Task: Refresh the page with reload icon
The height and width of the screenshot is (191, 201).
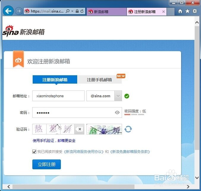Action: [82, 11]
